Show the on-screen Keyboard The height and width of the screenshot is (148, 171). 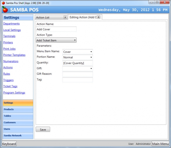[9, 144]
